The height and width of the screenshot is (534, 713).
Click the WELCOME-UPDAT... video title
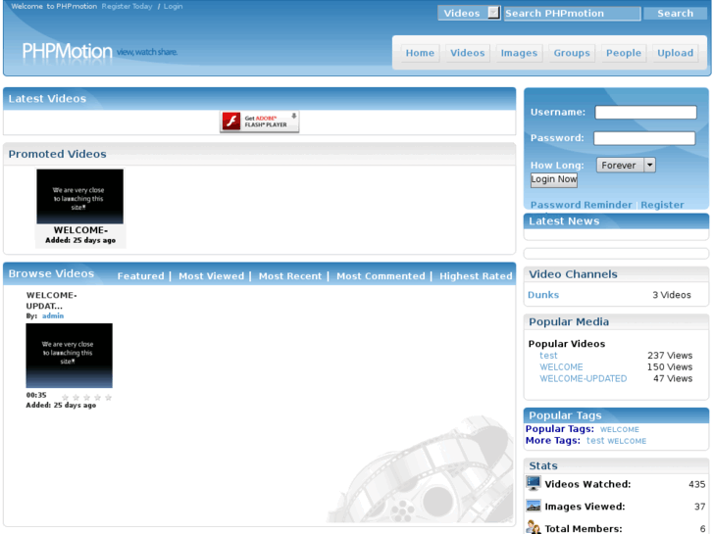click(x=51, y=301)
